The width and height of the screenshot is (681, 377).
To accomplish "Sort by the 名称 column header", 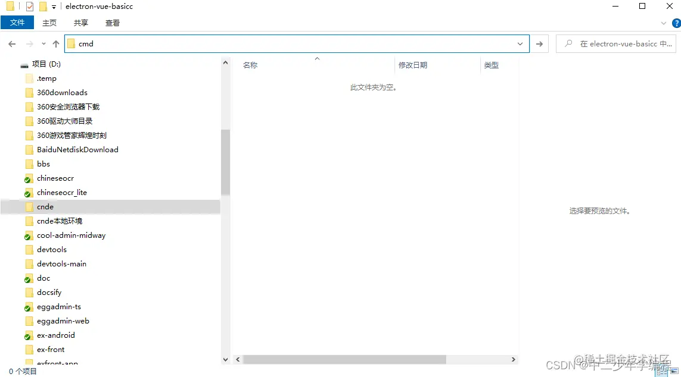I will 250,65.
